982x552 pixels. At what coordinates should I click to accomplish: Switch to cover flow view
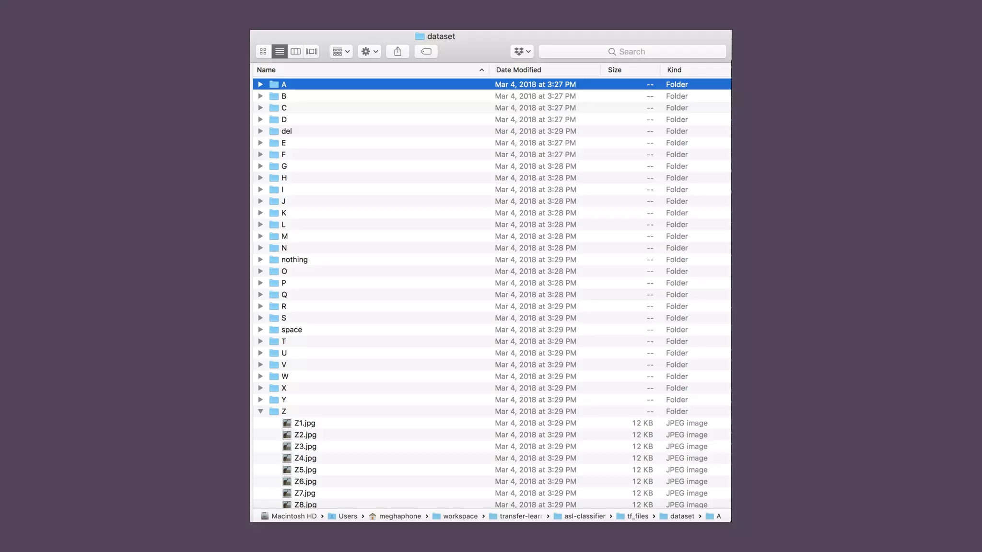pos(312,51)
